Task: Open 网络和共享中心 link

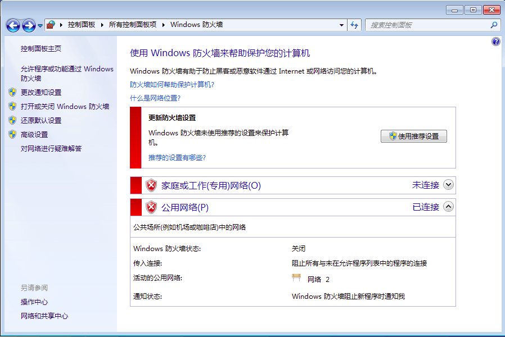Action: (x=44, y=316)
